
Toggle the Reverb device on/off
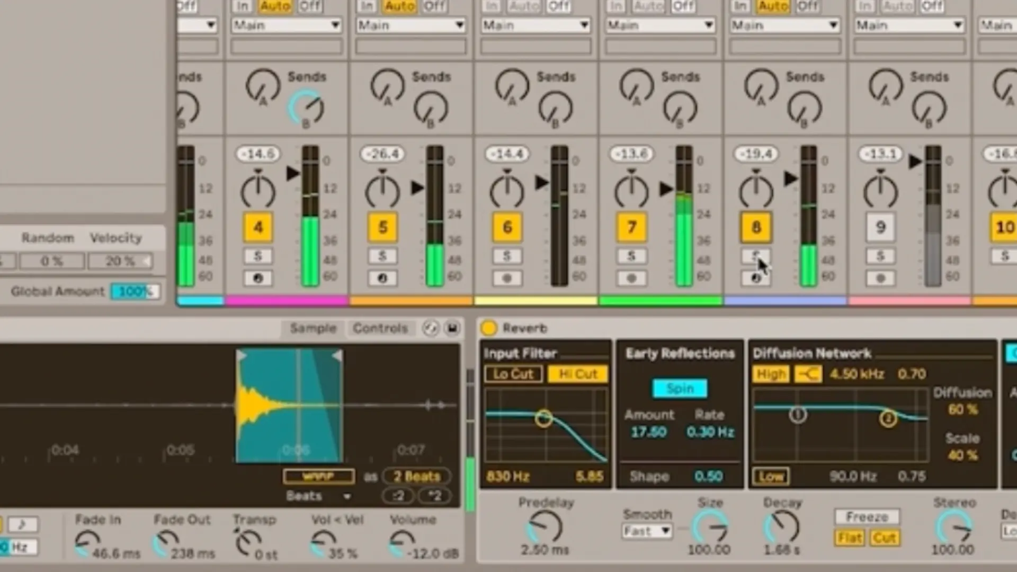click(x=488, y=328)
